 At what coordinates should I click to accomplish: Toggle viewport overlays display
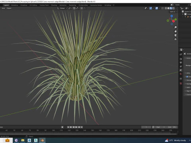point(157,8)
